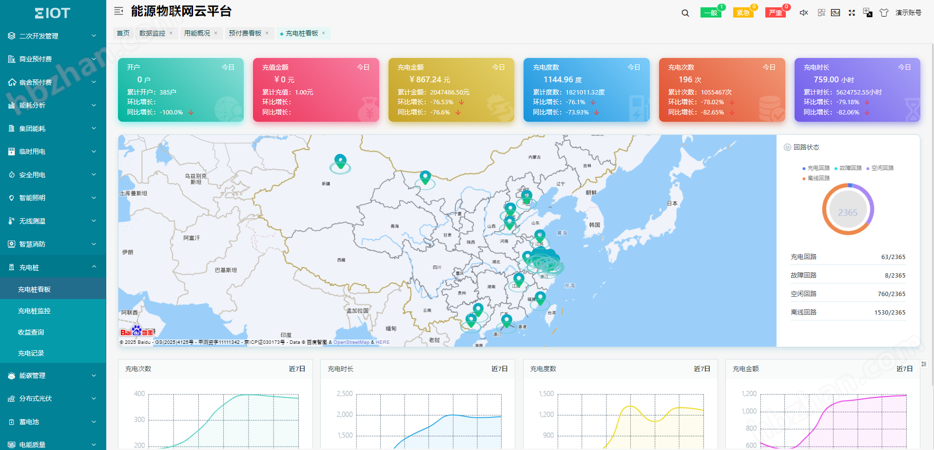This screenshot has height=450, width=934.
Task: Expand 安全用电 menu chevron
Action: pyautogui.click(x=94, y=174)
